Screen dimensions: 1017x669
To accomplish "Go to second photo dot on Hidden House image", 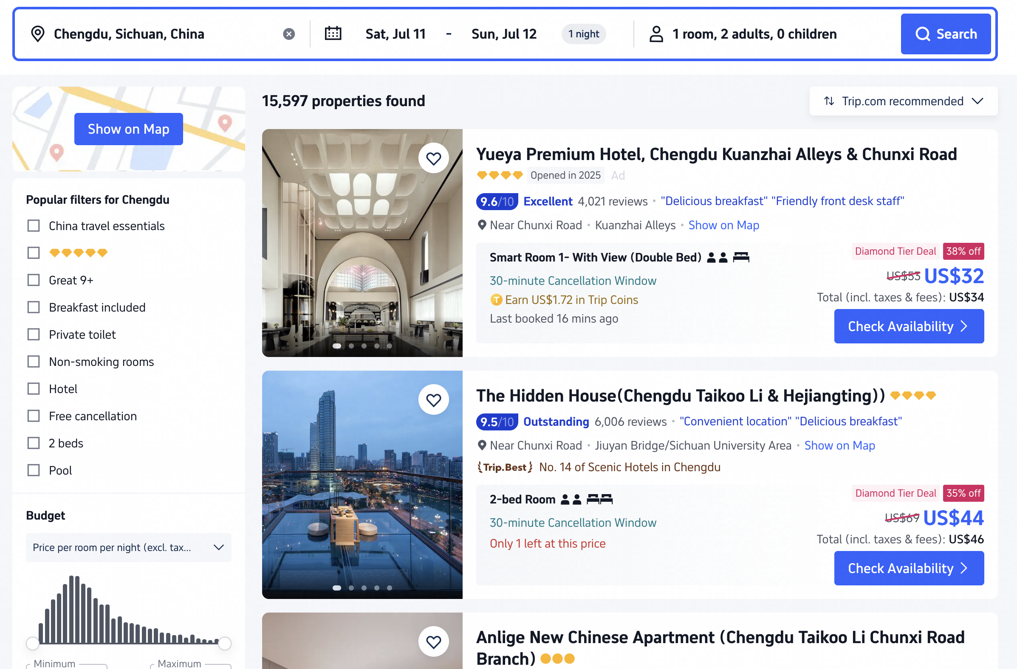I will 351,588.
